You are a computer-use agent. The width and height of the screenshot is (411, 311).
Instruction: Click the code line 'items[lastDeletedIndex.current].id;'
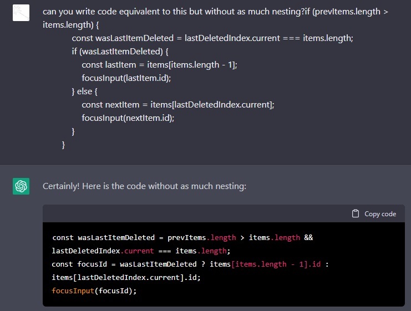coord(126,278)
